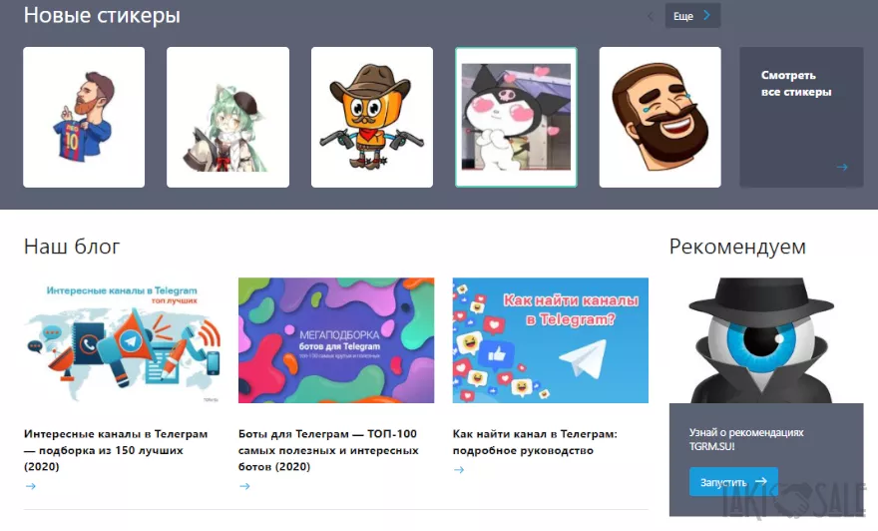Viewport: 878px width, 531px height.
Task: Open the Kuromi hearts sticker pack
Action: (x=516, y=117)
